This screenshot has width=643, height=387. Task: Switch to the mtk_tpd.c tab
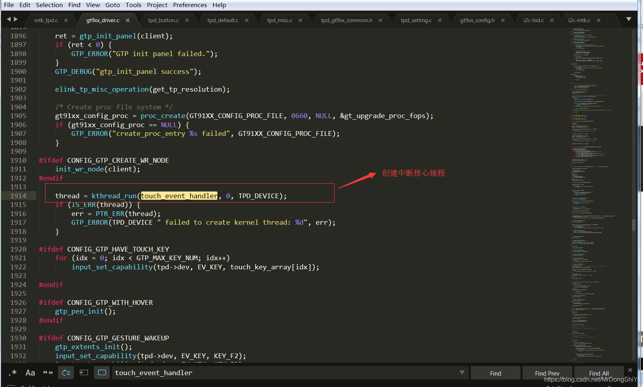click(46, 20)
